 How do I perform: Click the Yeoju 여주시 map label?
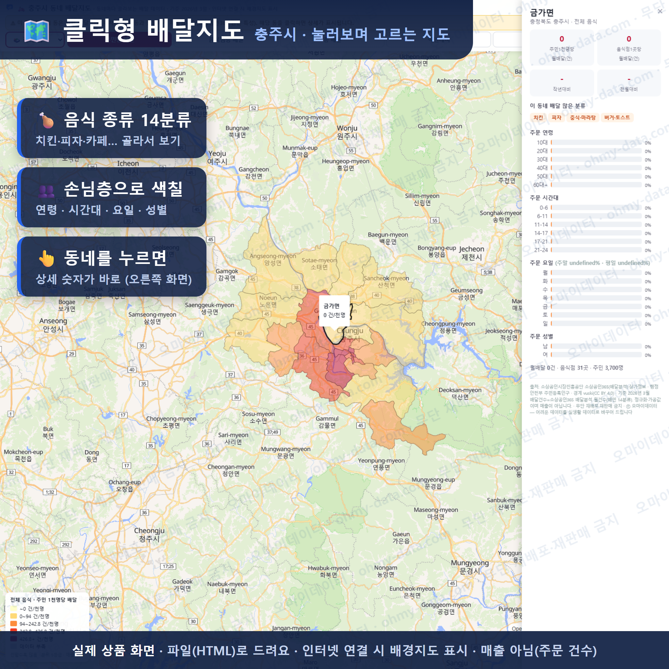tap(217, 157)
